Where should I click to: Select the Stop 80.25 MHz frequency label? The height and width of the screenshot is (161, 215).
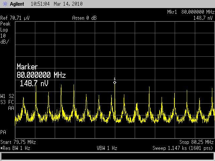pos(197,142)
